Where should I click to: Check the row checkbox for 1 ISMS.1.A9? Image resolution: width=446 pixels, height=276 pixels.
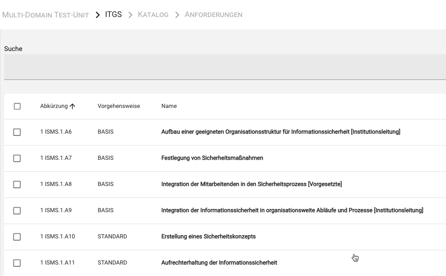click(17, 210)
